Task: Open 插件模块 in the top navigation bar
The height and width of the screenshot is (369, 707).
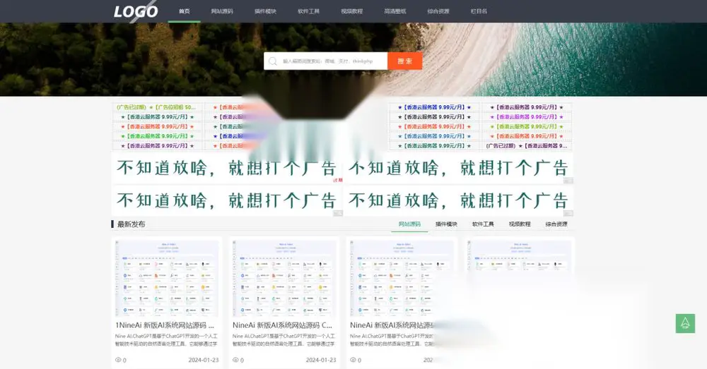Action: coord(265,11)
